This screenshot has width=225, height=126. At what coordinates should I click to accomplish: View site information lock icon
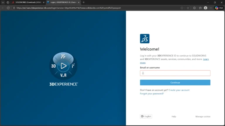(14, 8)
